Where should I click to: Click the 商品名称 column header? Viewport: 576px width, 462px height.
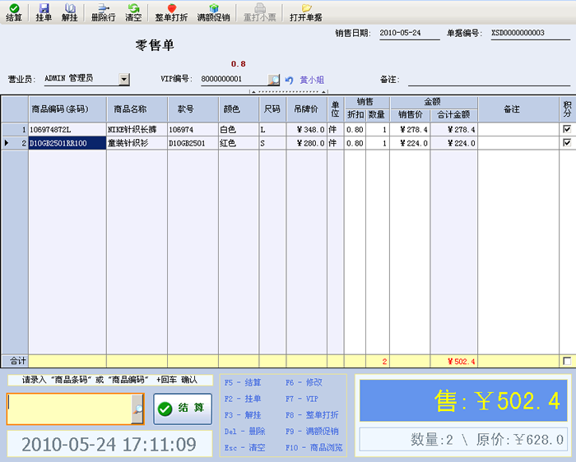coord(137,109)
